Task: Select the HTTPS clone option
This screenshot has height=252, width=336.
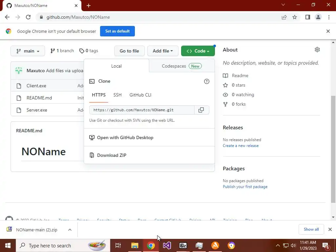Action: (x=98, y=95)
